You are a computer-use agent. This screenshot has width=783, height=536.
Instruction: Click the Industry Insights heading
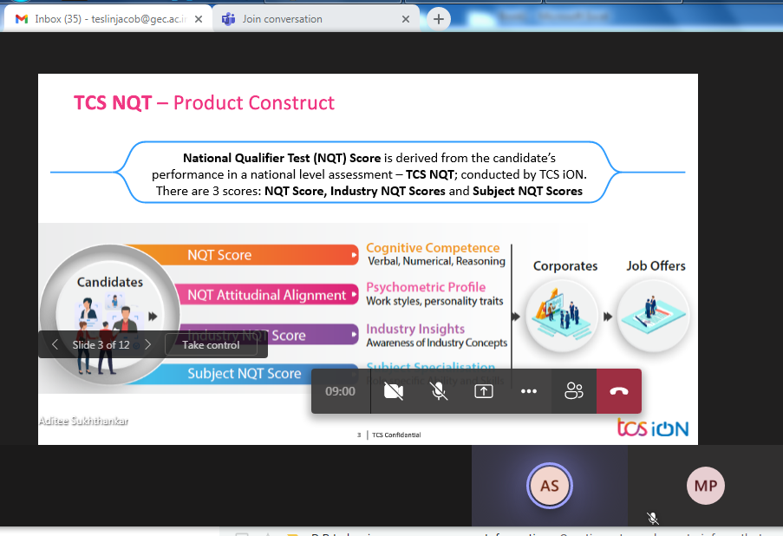click(415, 329)
